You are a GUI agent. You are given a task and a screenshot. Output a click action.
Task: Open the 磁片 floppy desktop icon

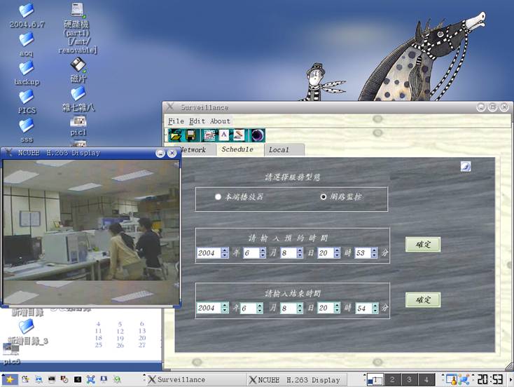78,65
